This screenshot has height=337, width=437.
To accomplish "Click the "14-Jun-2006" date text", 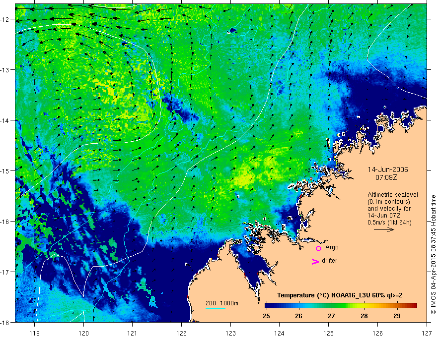I will coord(388,169).
